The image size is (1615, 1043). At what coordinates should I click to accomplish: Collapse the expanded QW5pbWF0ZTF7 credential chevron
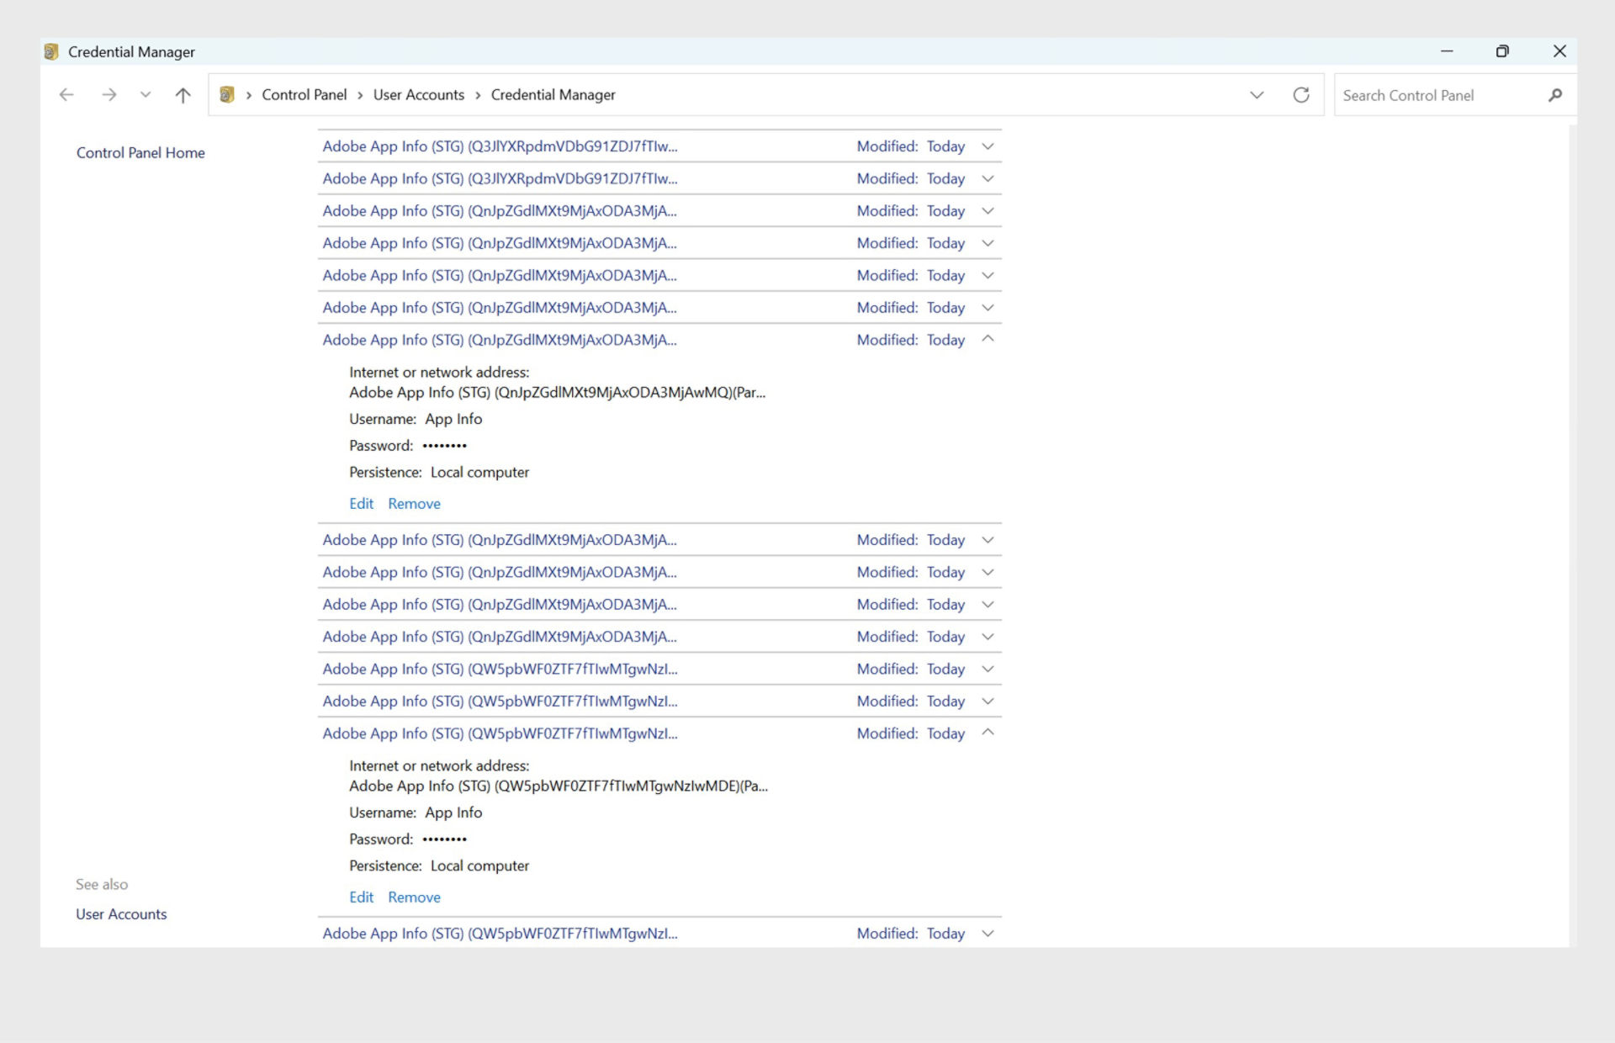pyautogui.click(x=988, y=733)
